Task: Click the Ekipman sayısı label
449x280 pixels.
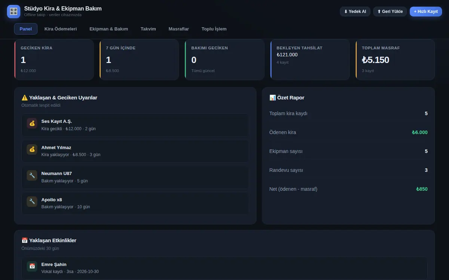Action: (286, 151)
